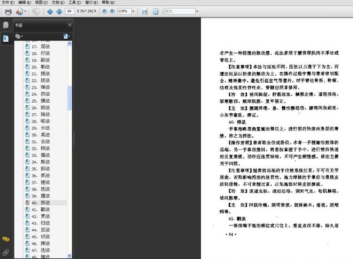Open bookmark options gear dropdown
Image resolution: width=353 pixels, height=259 pixels.
click(19, 36)
